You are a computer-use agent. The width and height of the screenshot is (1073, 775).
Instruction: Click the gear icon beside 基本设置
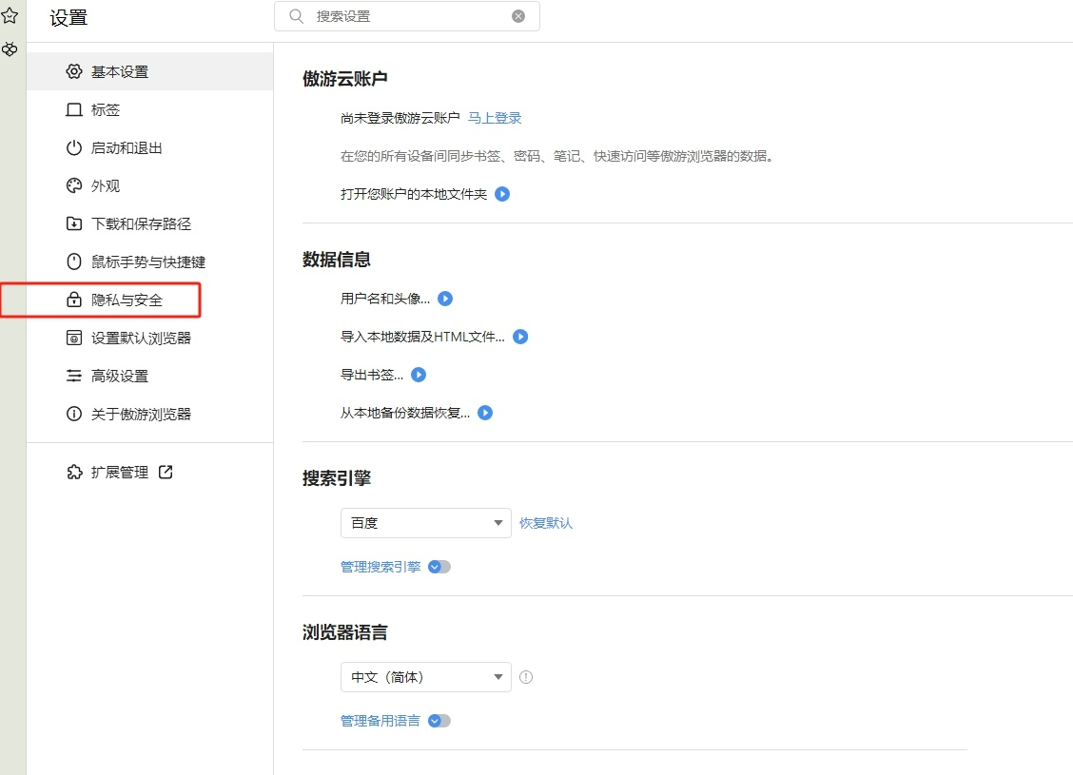click(74, 71)
